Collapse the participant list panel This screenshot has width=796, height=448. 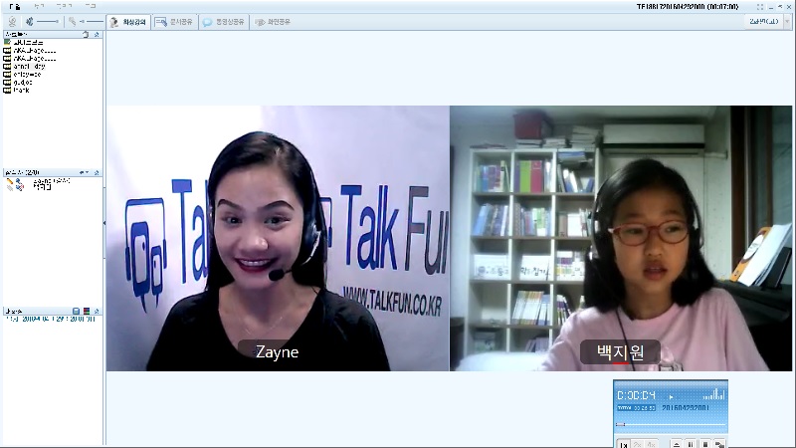coord(97,34)
